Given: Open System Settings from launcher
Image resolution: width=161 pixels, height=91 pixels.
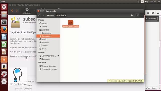Looking at the screenshot, I should tap(4, 74).
